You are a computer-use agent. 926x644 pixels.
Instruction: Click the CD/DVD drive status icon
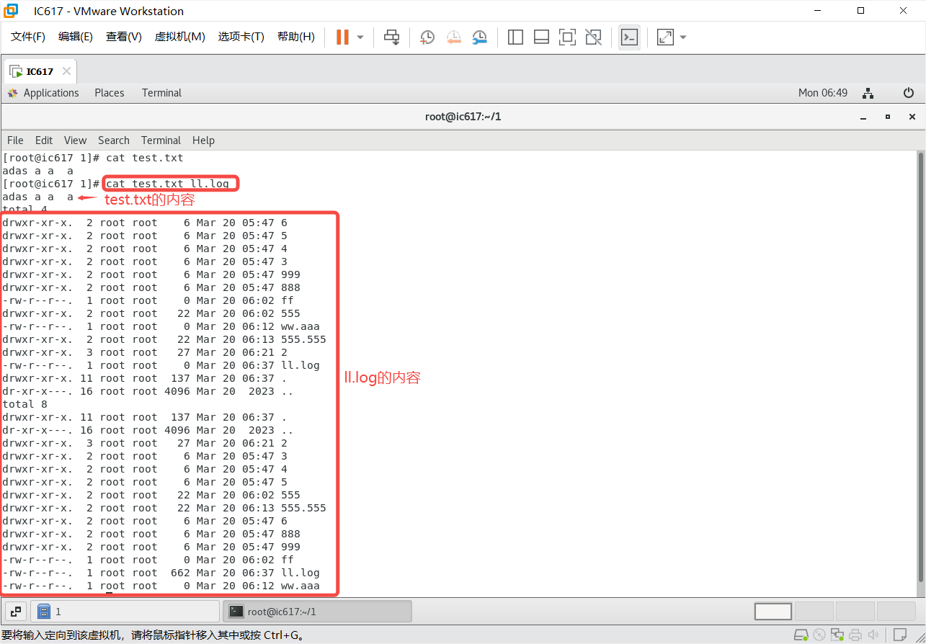click(819, 635)
